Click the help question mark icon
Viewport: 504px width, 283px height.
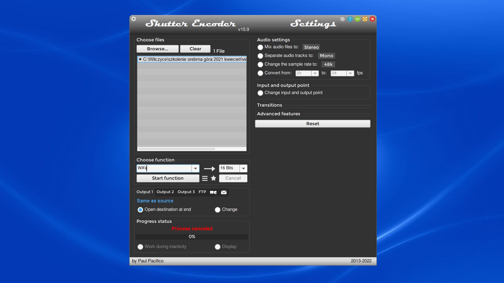(x=350, y=19)
